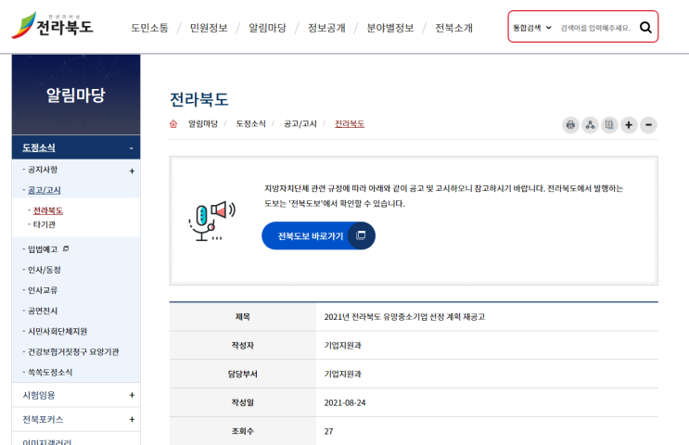Open 건강보험거짓청구 요양기관 item

(x=73, y=352)
